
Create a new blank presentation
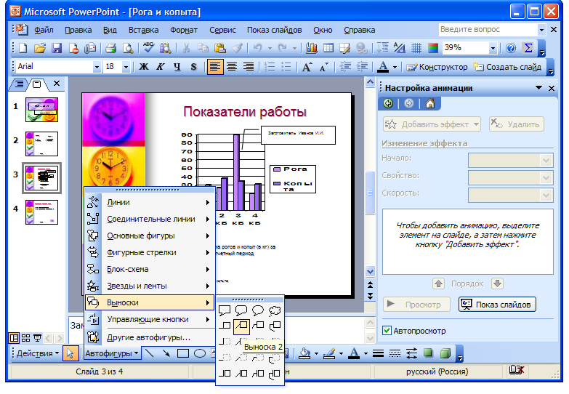(23, 48)
